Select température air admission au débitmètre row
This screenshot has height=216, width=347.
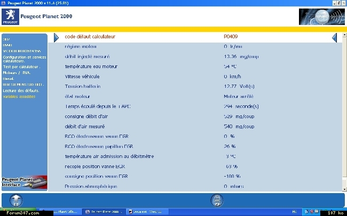195,156
